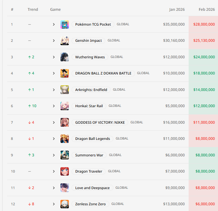Open the Summoners War name button
Image resolution: width=218 pixels, height=211 pixels.
(x=89, y=155)
